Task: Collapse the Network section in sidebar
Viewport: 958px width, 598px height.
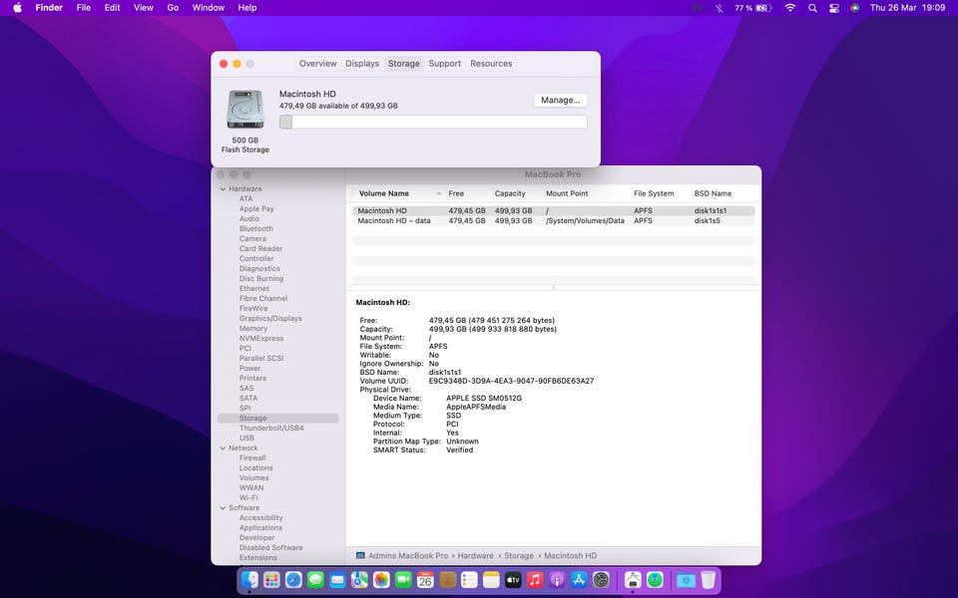Action: [x=223, y=448]
